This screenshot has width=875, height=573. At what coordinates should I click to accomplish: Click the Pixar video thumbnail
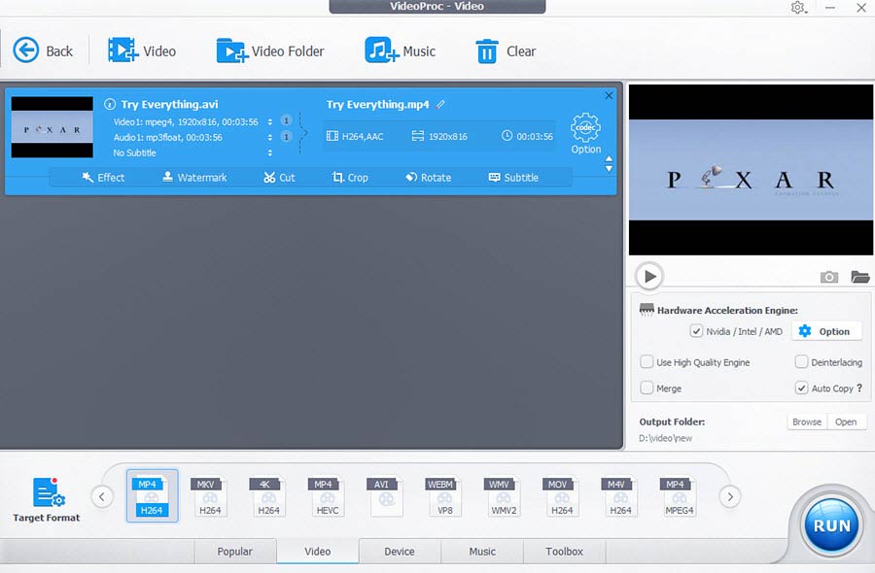[x=52, y=127]
